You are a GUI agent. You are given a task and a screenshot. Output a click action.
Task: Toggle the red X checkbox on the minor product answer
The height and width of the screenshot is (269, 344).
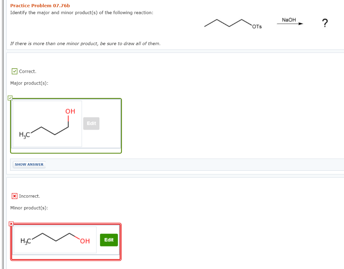point(11,224)
